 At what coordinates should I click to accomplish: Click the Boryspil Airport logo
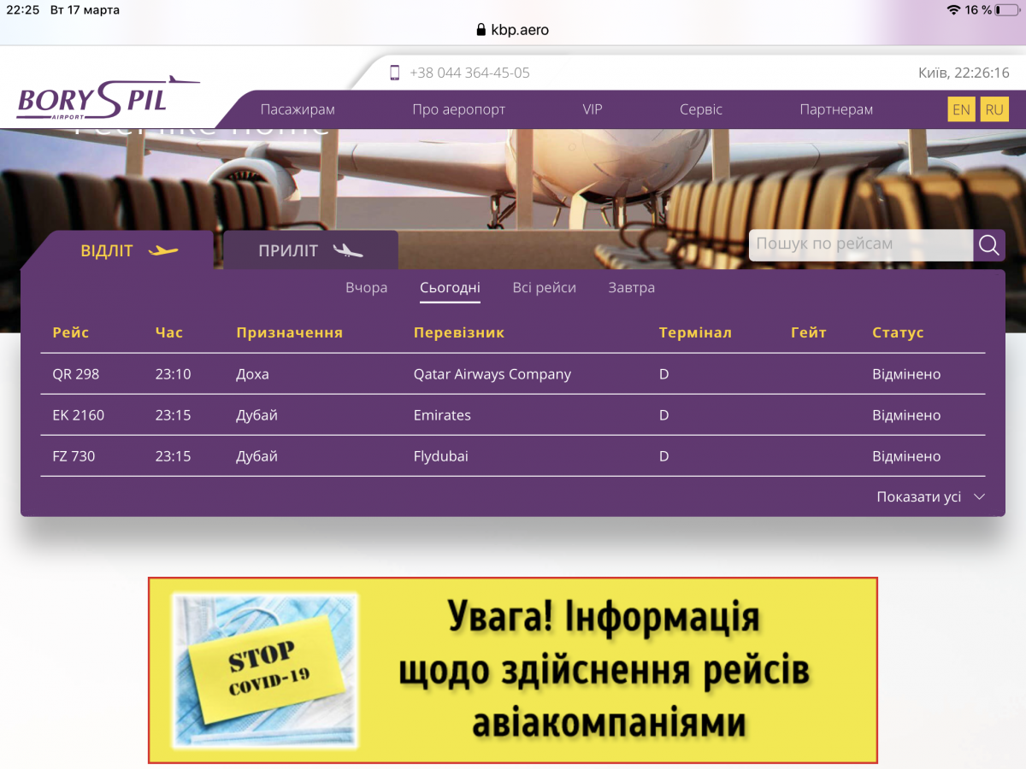[x=107, y=98]
